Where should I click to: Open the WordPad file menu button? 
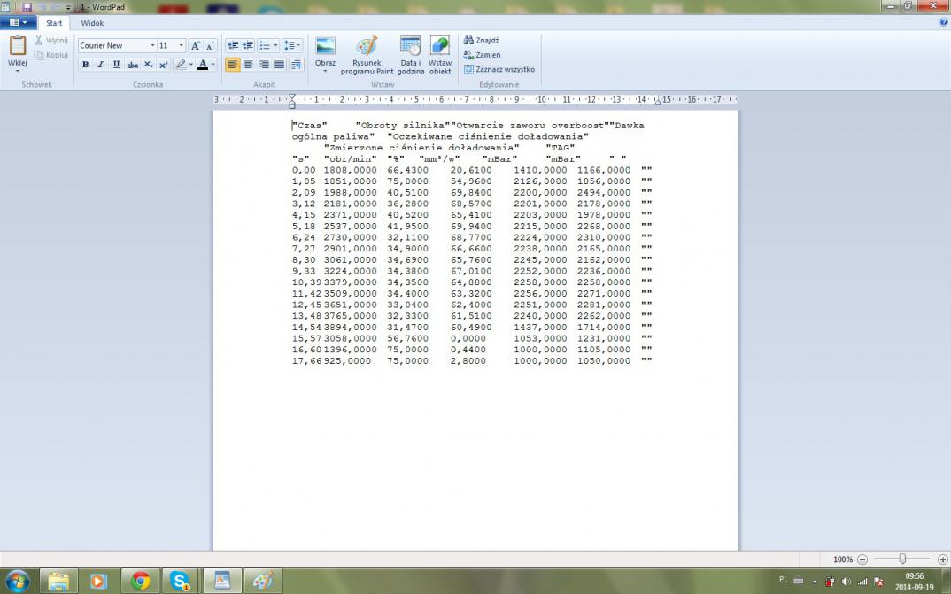pos(18,22)
